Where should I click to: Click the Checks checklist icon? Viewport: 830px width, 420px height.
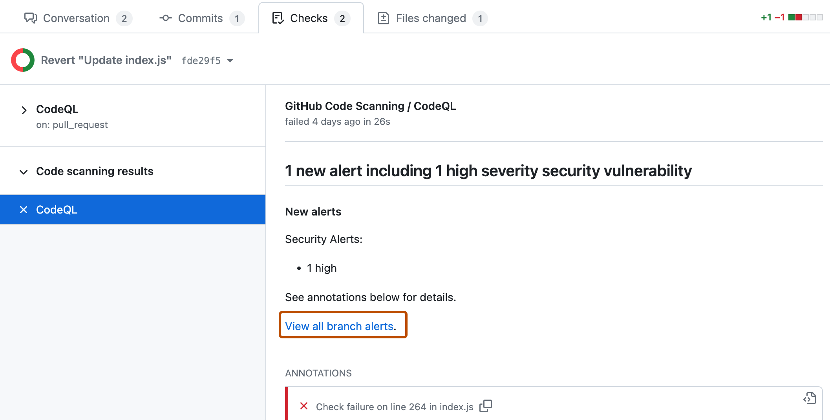[x=278, y=18]
